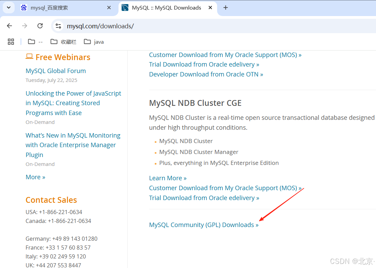This screenshot has width=376, height=268.
Task: Click top Customer Download from My Oracle Support
Action: [x=225, y=55]
